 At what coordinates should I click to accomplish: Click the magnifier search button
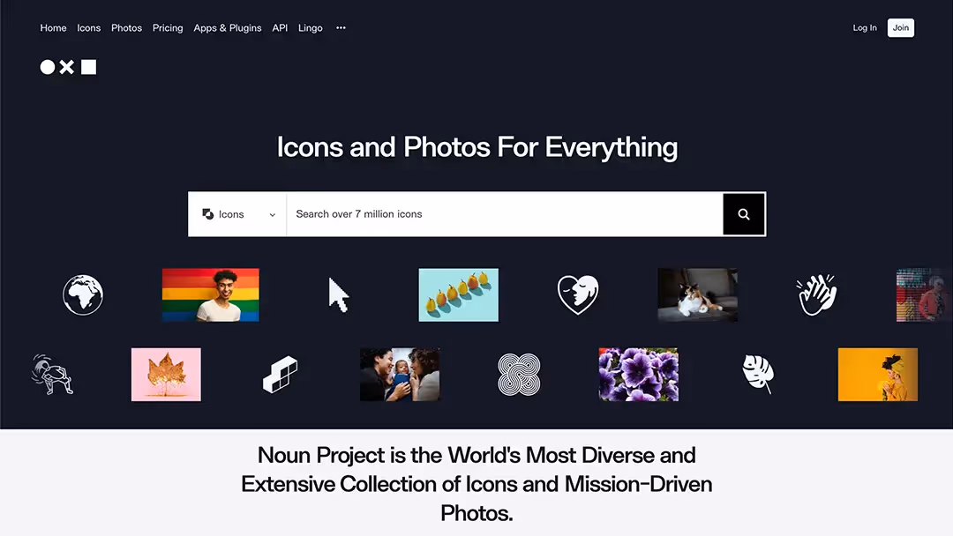tap(743, 214)
